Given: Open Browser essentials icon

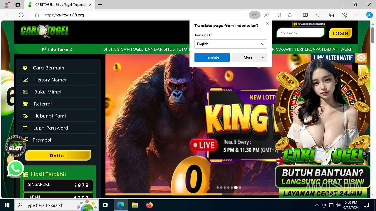Looking at the screenshot, I should [344, 15].
